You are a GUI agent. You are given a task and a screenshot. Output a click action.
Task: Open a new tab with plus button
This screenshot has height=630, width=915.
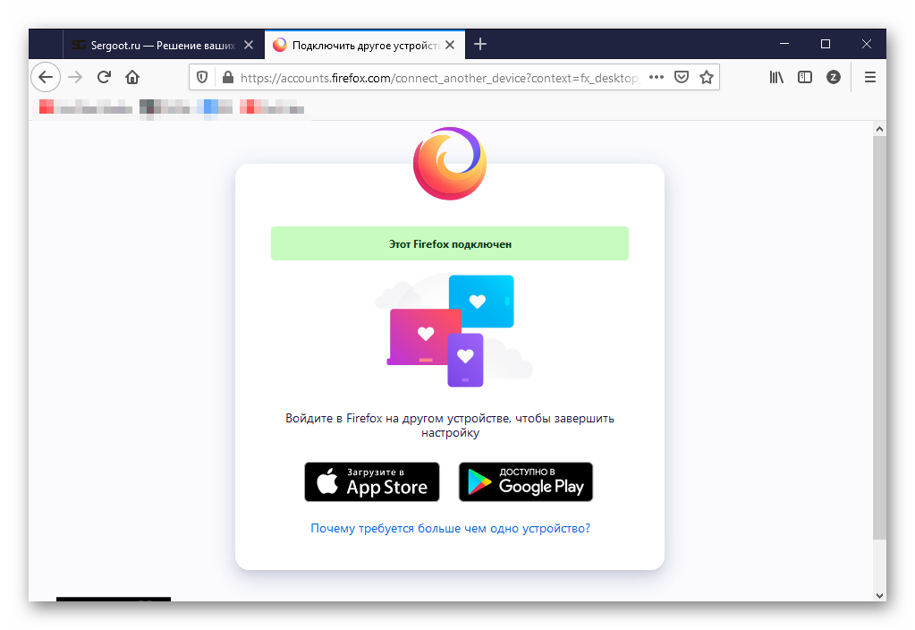[x=480, y=44]
